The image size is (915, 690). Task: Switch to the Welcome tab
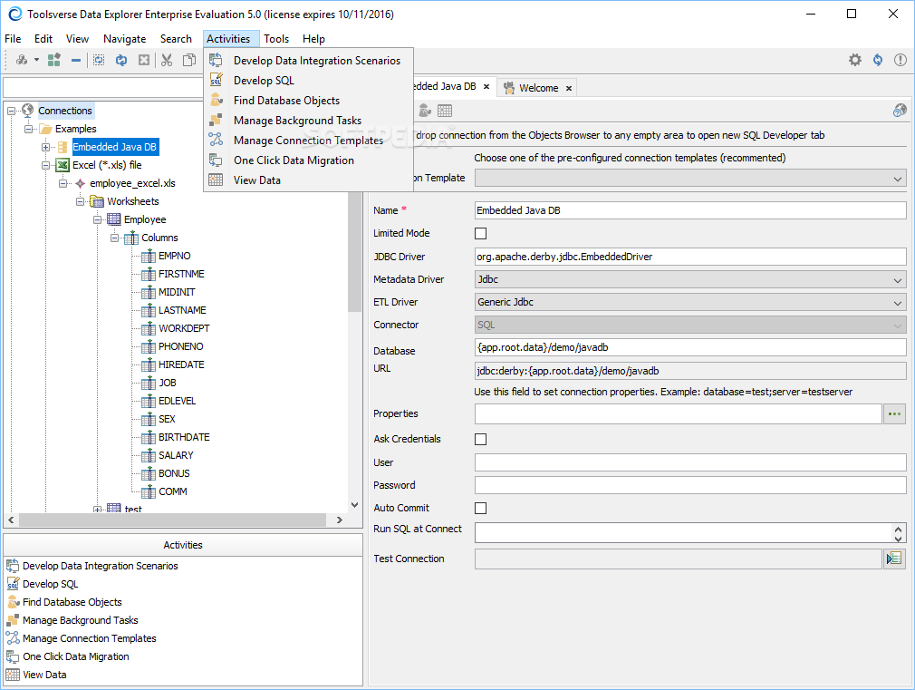pyautogui.click(x=538, y=88)
